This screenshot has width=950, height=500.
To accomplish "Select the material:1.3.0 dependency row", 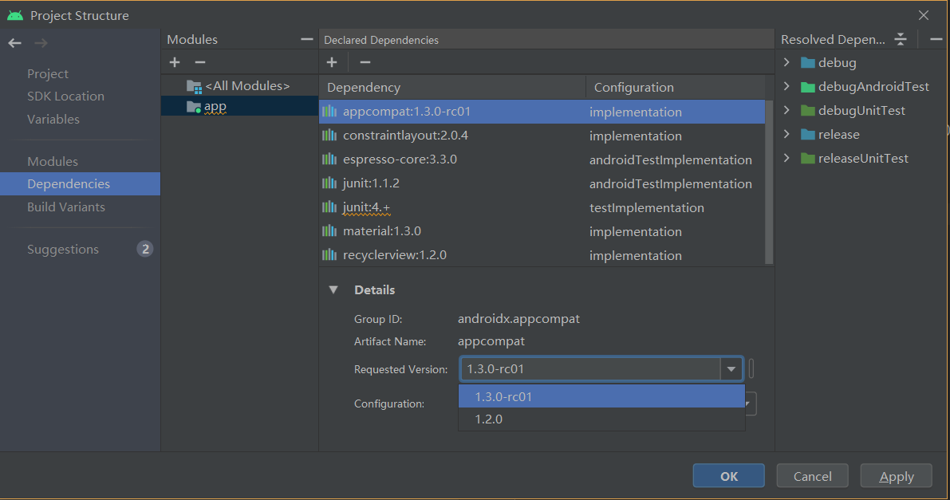I will (542, 231).
